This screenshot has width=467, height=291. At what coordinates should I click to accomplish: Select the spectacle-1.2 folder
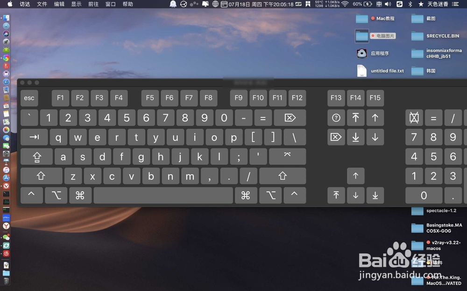[x=434, y=210]
